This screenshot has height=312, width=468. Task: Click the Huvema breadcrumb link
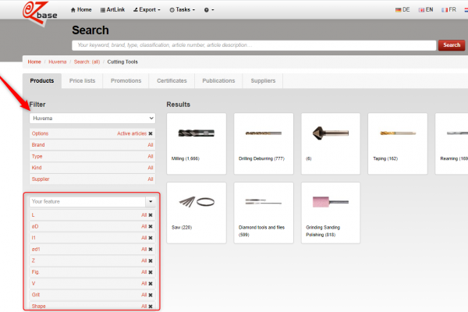tap(57, 61)
